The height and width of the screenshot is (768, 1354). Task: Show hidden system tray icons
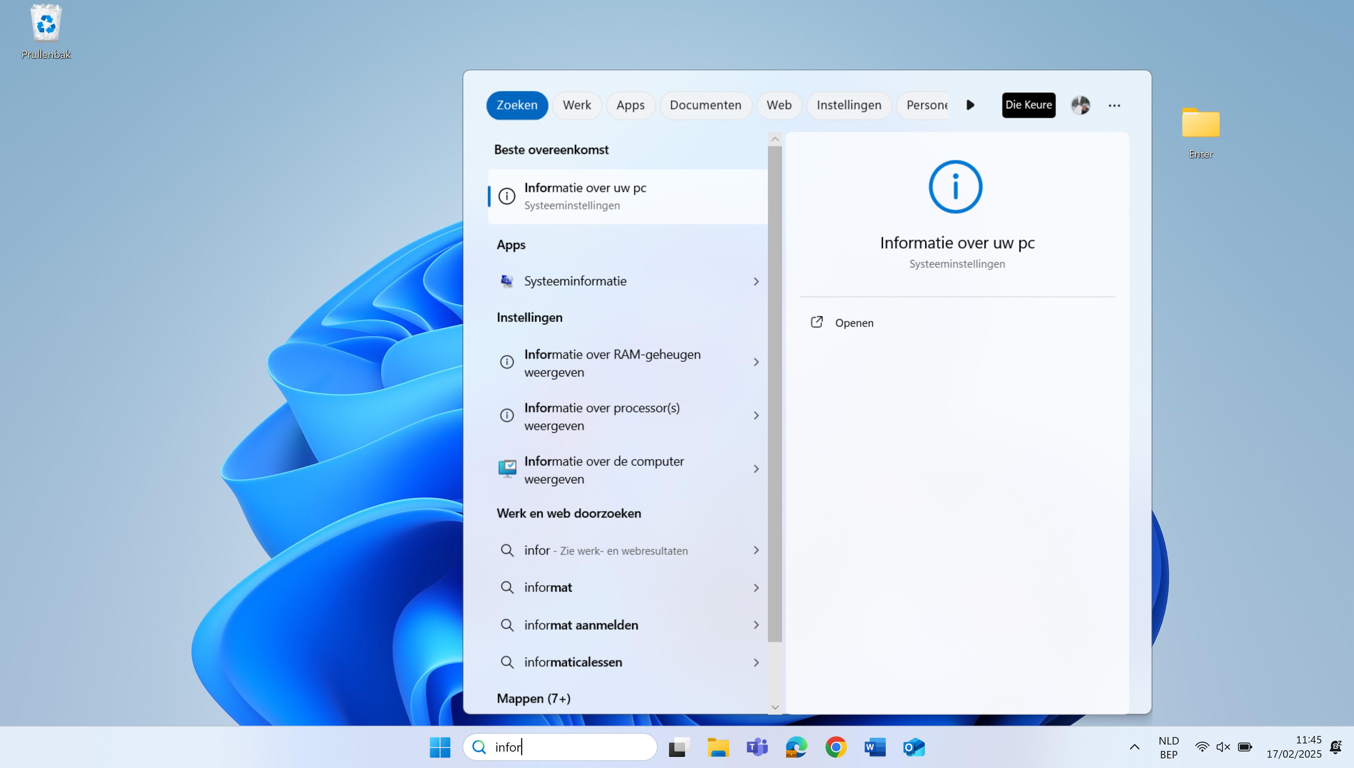1134,747
